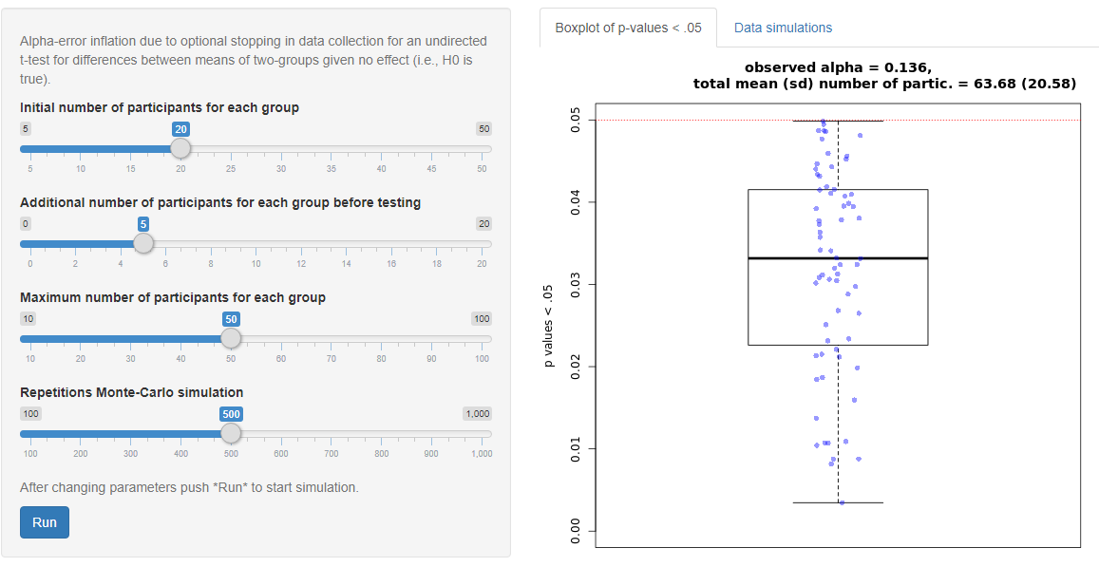The width and height of the screenshot is (1099, 567).
Task: Click the 1,000 maximum badge of repetitions slider
Action: (x=477, y=414)
